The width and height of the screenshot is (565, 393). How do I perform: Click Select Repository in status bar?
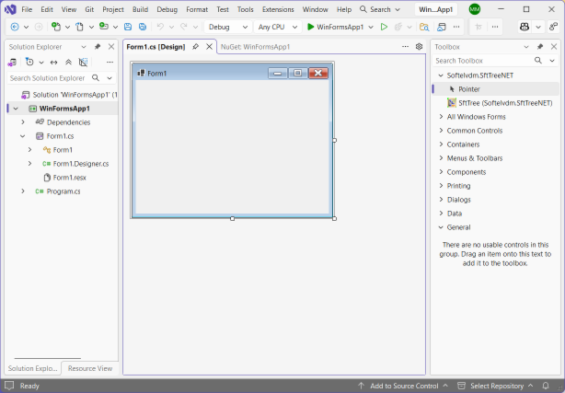pyautogui.click(x=496, y=386)
